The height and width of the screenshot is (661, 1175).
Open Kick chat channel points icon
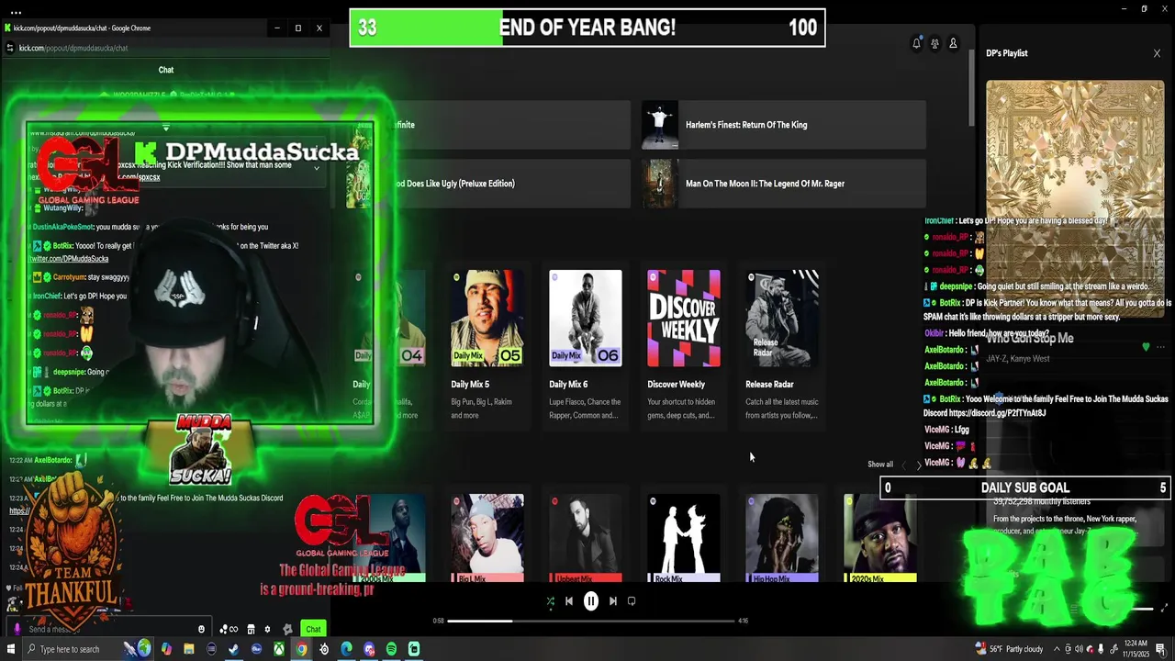(x=229, y=629)
